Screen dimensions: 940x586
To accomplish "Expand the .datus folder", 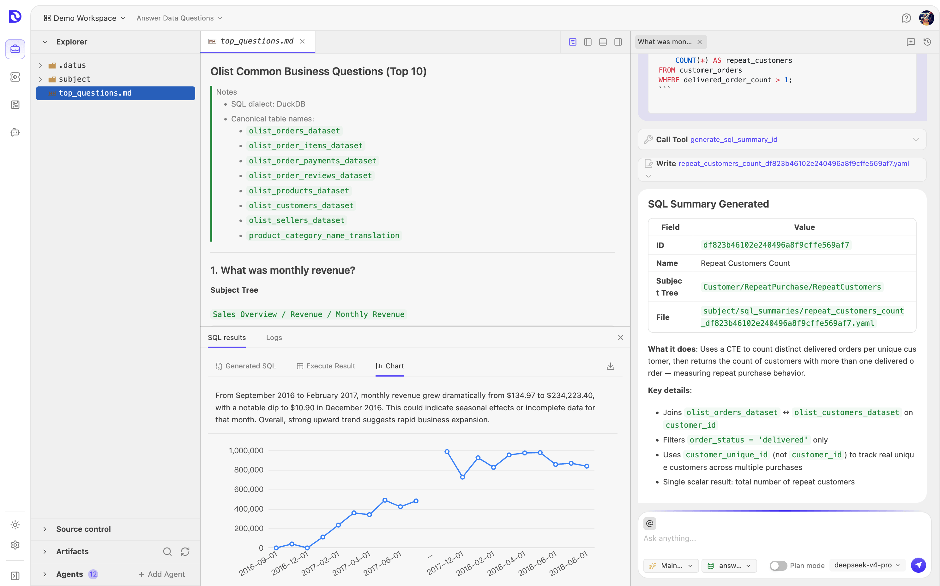I will (x=40, y=66).
